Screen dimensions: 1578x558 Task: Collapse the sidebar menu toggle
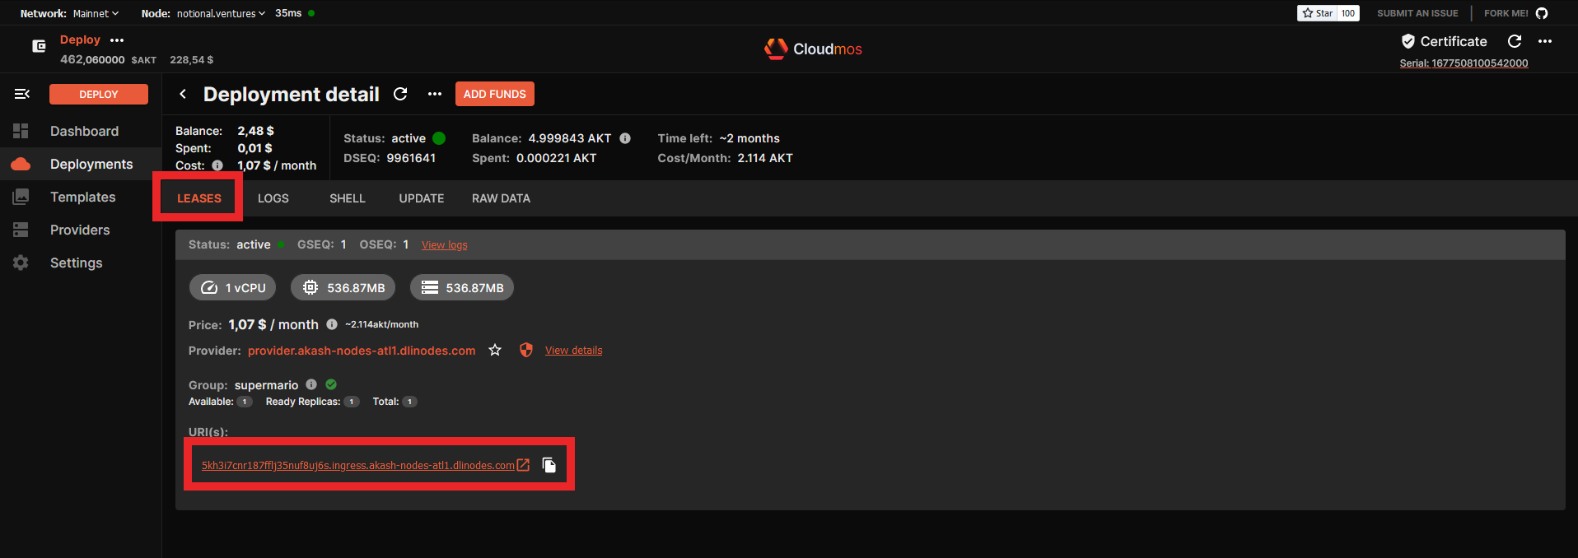pyautogui.click(x=22, y=95)
